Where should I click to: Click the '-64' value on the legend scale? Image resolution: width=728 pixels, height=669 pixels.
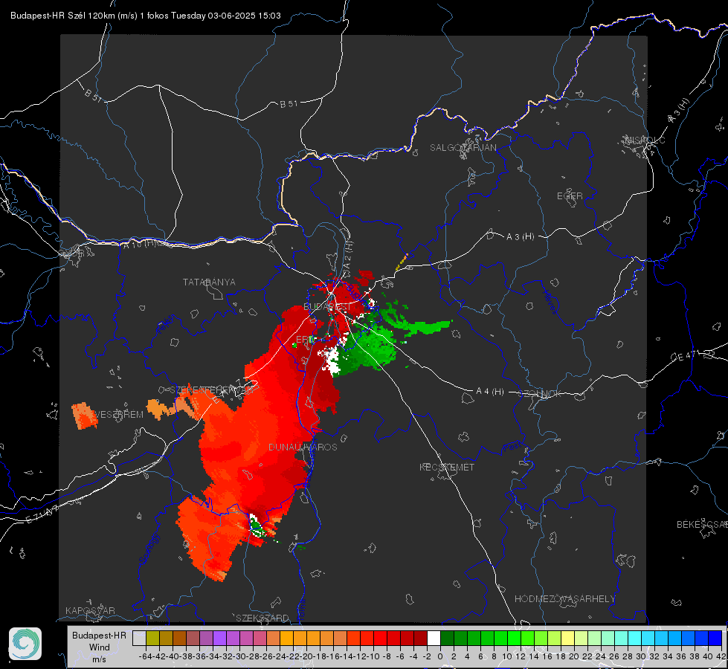[x=145, y=656]
